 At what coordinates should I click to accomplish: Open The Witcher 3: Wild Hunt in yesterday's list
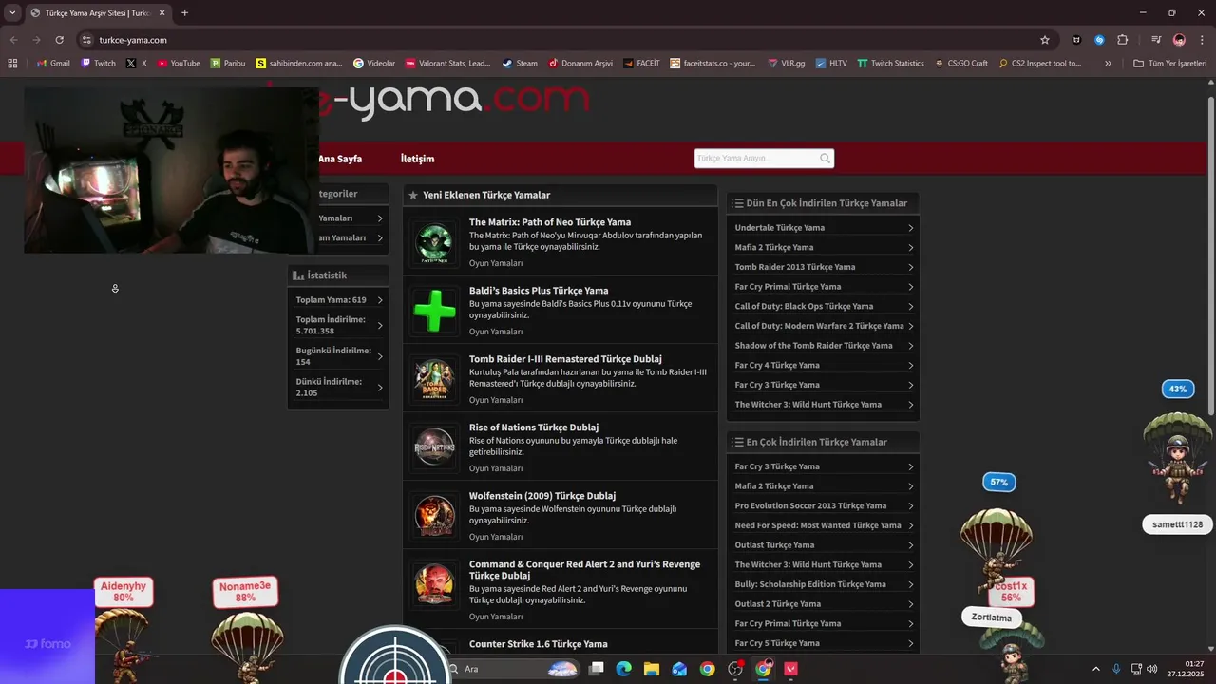tap(808, 405)
